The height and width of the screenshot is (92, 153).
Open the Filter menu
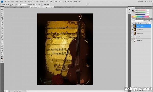pyautogui.click(x=25, y=2)
